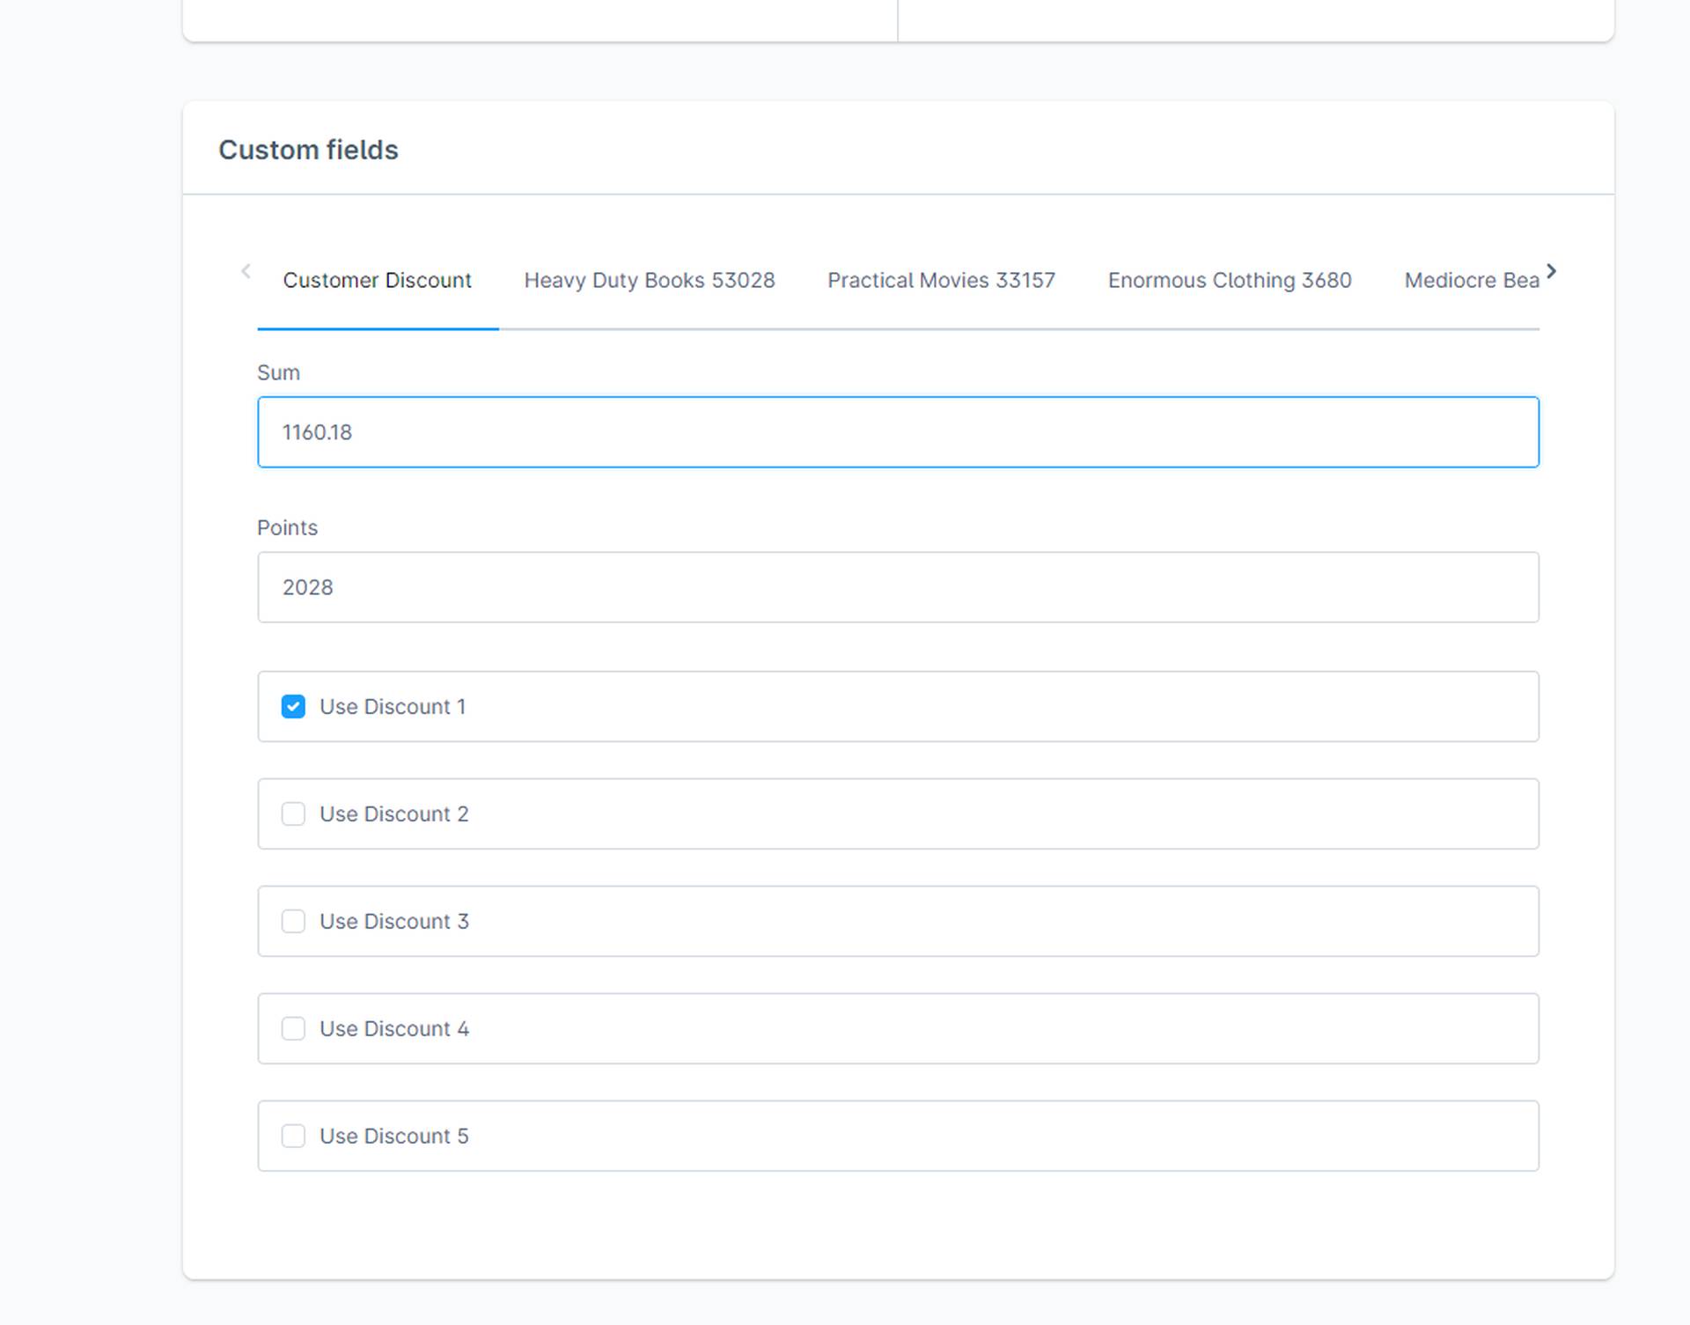
Task: Open the Heavy Duty Books 53028 tab
Action: (x=650, y=280)
